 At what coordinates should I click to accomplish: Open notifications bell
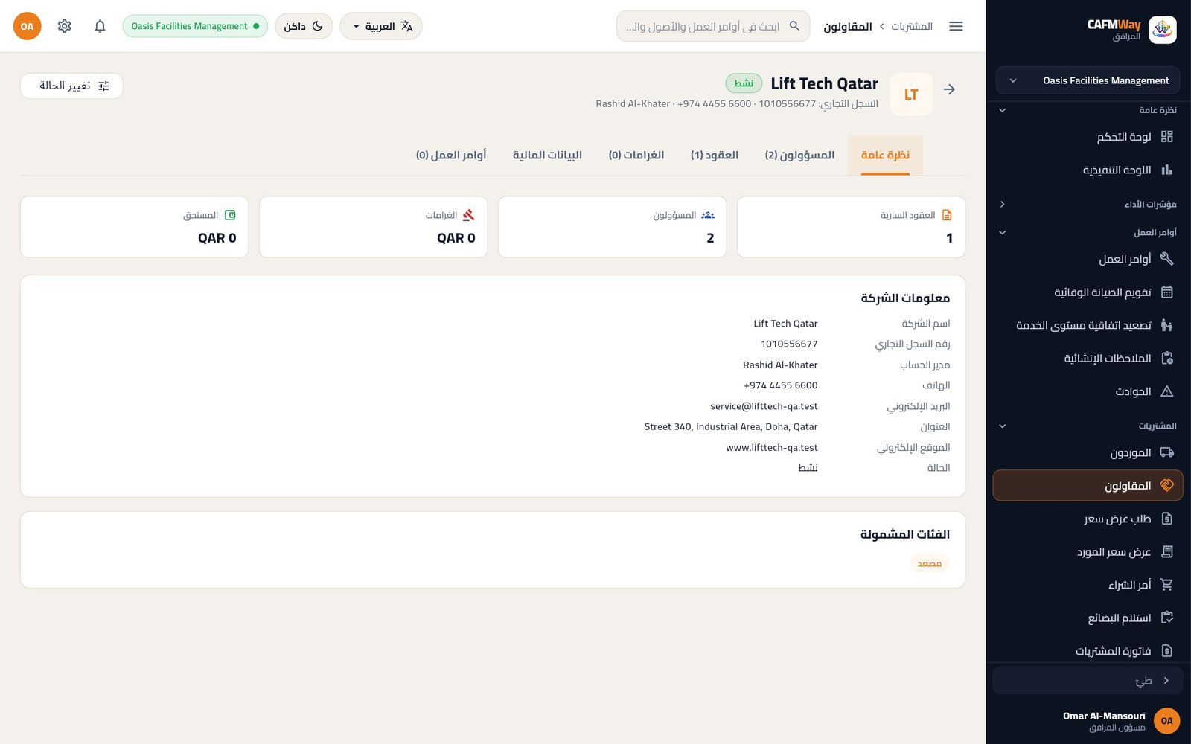(100, 26)
